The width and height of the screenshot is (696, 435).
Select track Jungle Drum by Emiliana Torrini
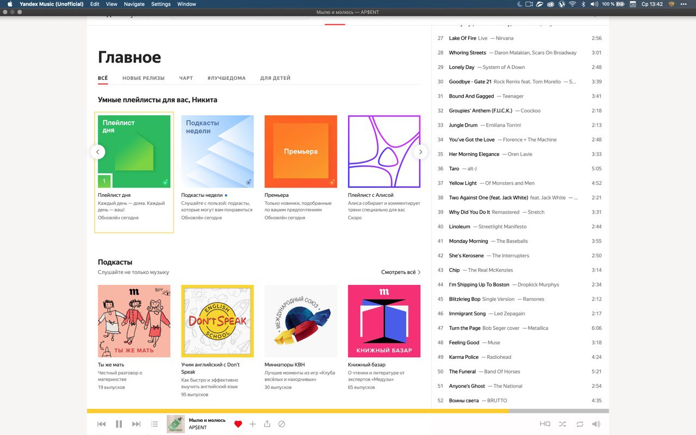(x=519, y=125)
